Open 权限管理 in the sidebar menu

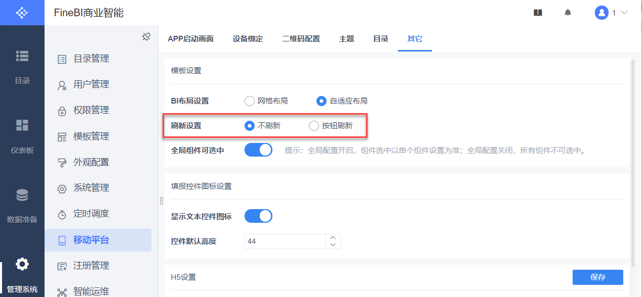pos(91,110)
